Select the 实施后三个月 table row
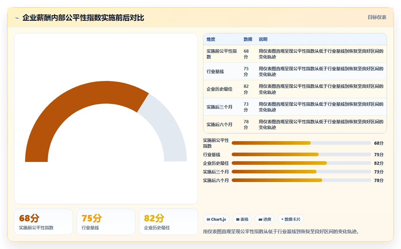The width and height of the screenshot is (401, 249). click(x=295, y=107)
